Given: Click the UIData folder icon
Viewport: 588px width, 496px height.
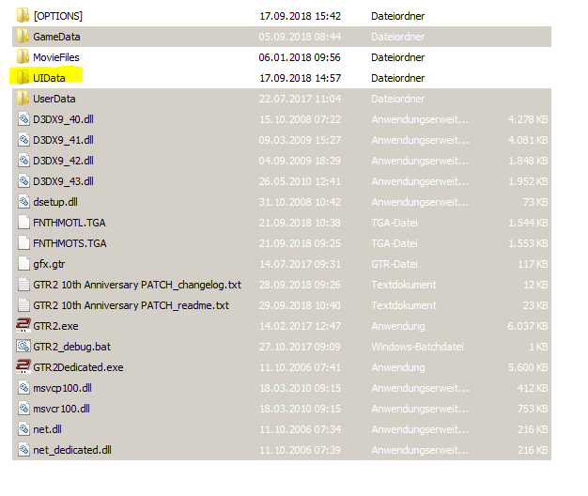Looking at the screenshot, I should [x=23, y=77].
